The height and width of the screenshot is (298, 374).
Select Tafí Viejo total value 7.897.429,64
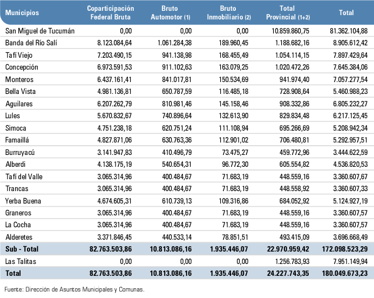pyautogui.click(x=346, y=55)
